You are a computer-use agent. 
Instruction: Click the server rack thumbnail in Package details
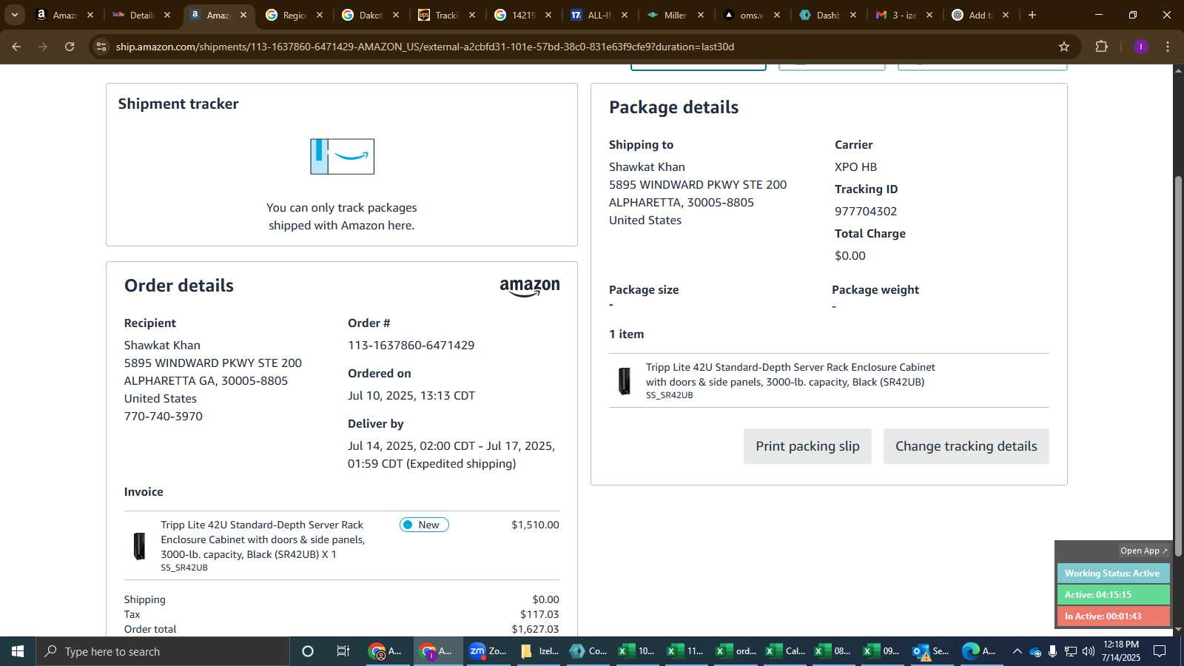point(625,381)
